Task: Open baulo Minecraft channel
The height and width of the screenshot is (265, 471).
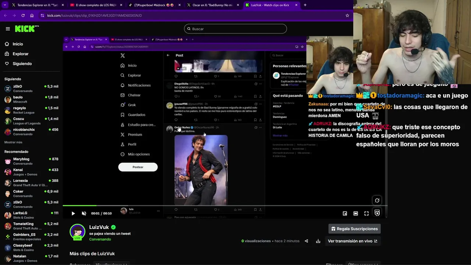Action: point(31,99)
